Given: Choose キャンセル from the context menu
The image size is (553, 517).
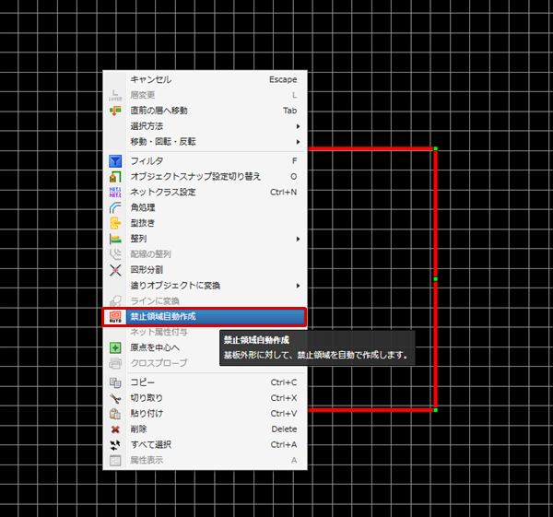Looking at the screenshot, I should point(205,79).
